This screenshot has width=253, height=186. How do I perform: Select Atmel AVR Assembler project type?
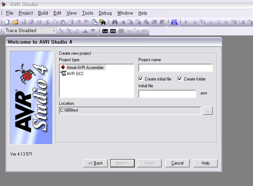coord(83,68)
